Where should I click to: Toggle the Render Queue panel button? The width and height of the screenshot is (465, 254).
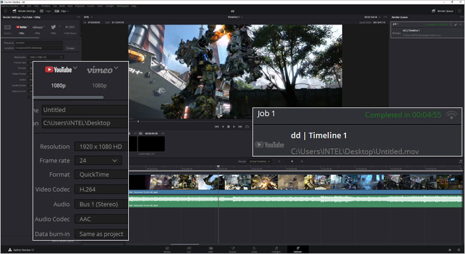click(443, 11)
